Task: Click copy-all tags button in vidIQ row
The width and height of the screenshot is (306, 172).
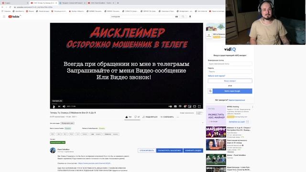Action: tap(67, 123)
